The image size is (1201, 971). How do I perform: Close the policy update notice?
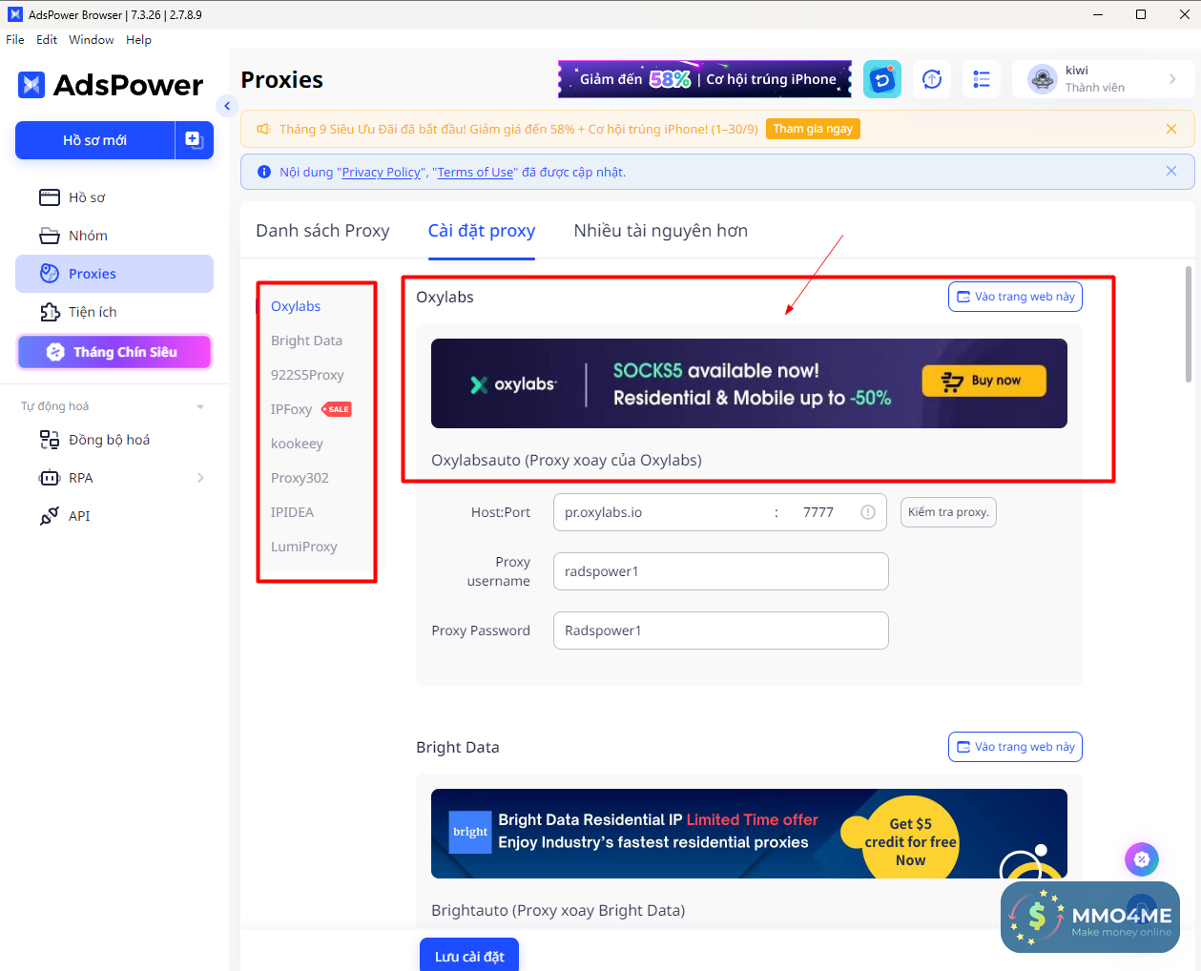click(1171, 172)
